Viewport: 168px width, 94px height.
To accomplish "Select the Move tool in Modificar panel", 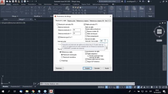I will pyautogui.click(x=32, y=8).
